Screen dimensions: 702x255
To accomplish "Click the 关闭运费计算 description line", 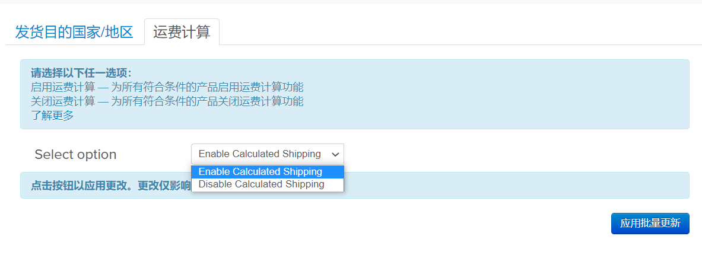I will (167, 101).
